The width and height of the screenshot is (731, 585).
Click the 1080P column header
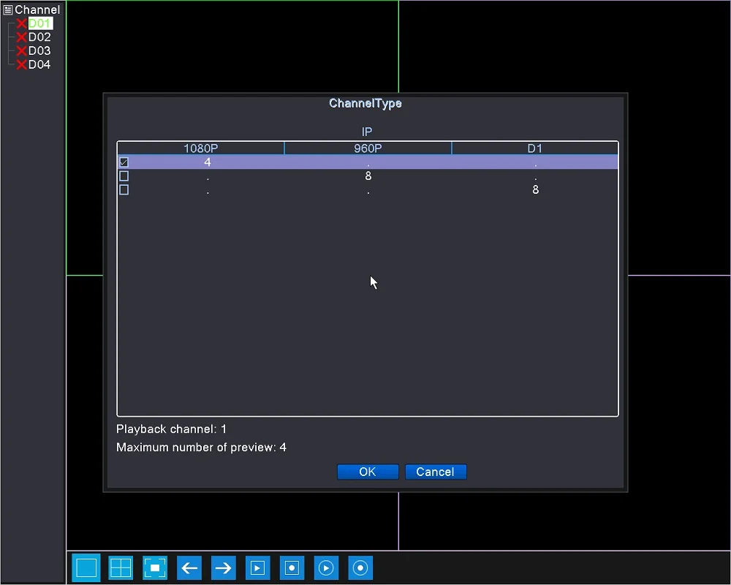200,148
